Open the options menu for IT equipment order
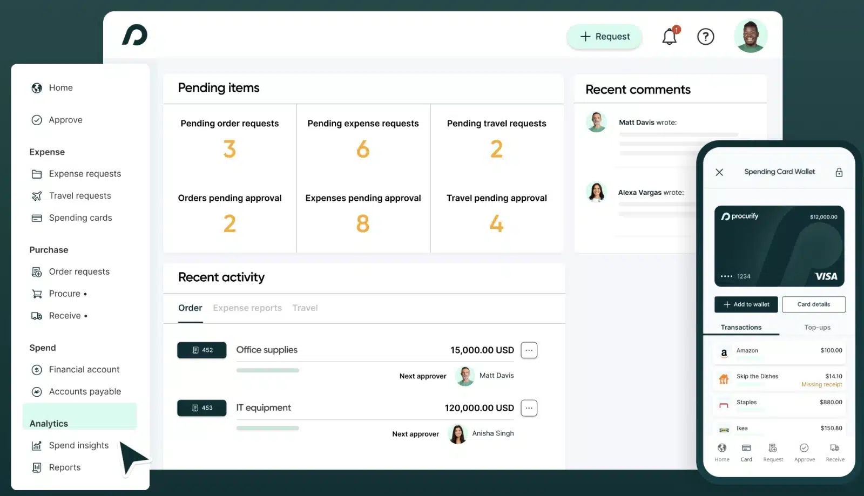The height and width of the screenshot is (496, 864). click(x=529, y=408)
